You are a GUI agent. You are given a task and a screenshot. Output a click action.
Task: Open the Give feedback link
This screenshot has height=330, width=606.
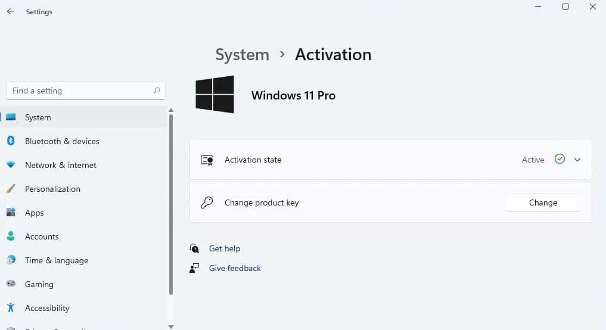tap(235, 268)
